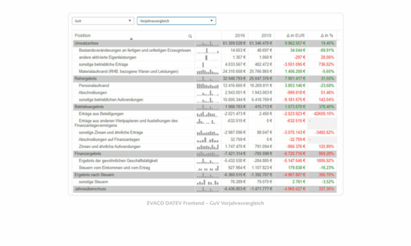Open the Vorjahresvergleich dropdown
Viewport: 411px width, 246px height.
click(x=177, y=21)
